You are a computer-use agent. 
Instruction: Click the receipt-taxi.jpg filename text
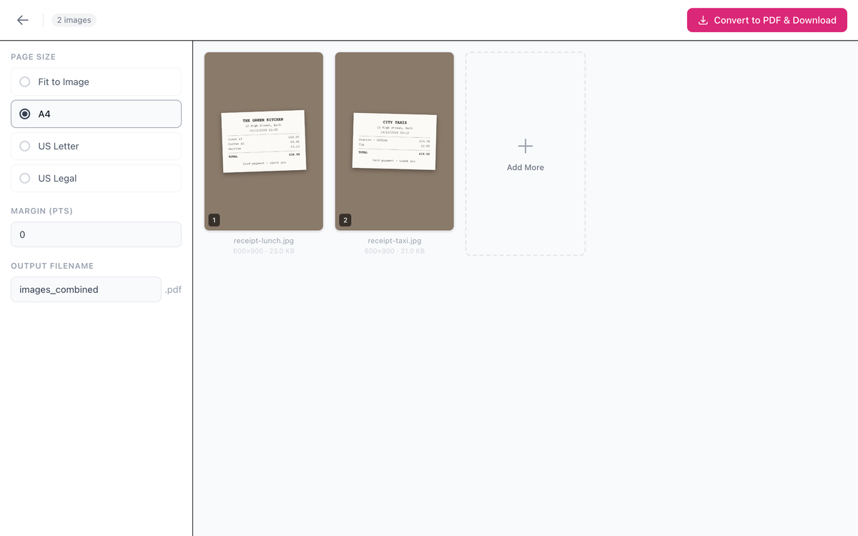pyautogui.click(x=395, y=241)
